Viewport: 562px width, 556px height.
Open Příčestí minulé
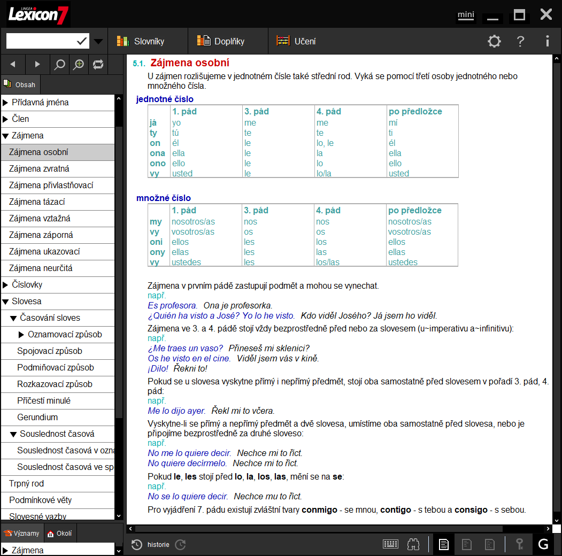[58, 401]
